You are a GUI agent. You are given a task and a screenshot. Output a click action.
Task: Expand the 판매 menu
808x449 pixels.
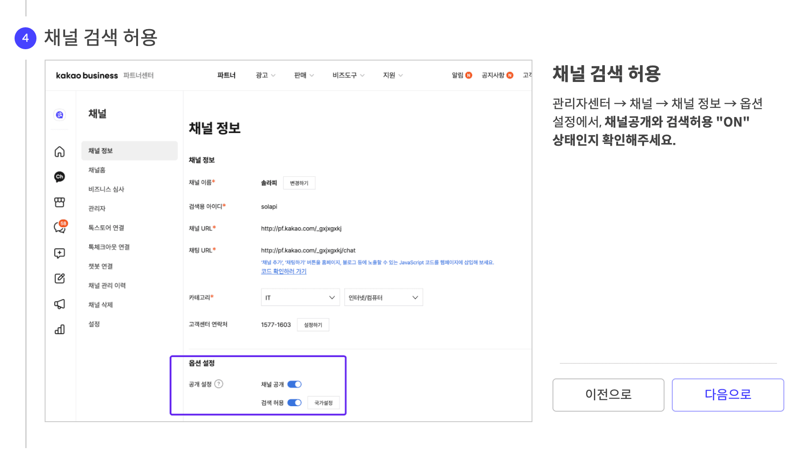(x=304, y=75)
